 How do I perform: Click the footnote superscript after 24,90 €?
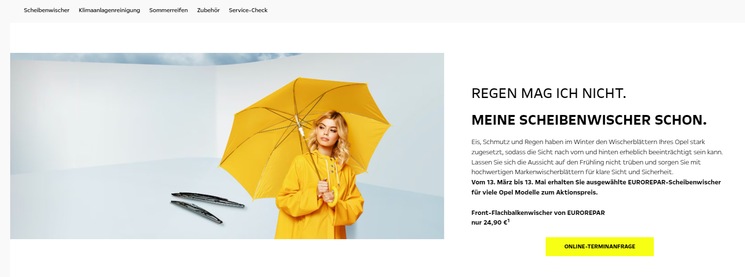508,220
